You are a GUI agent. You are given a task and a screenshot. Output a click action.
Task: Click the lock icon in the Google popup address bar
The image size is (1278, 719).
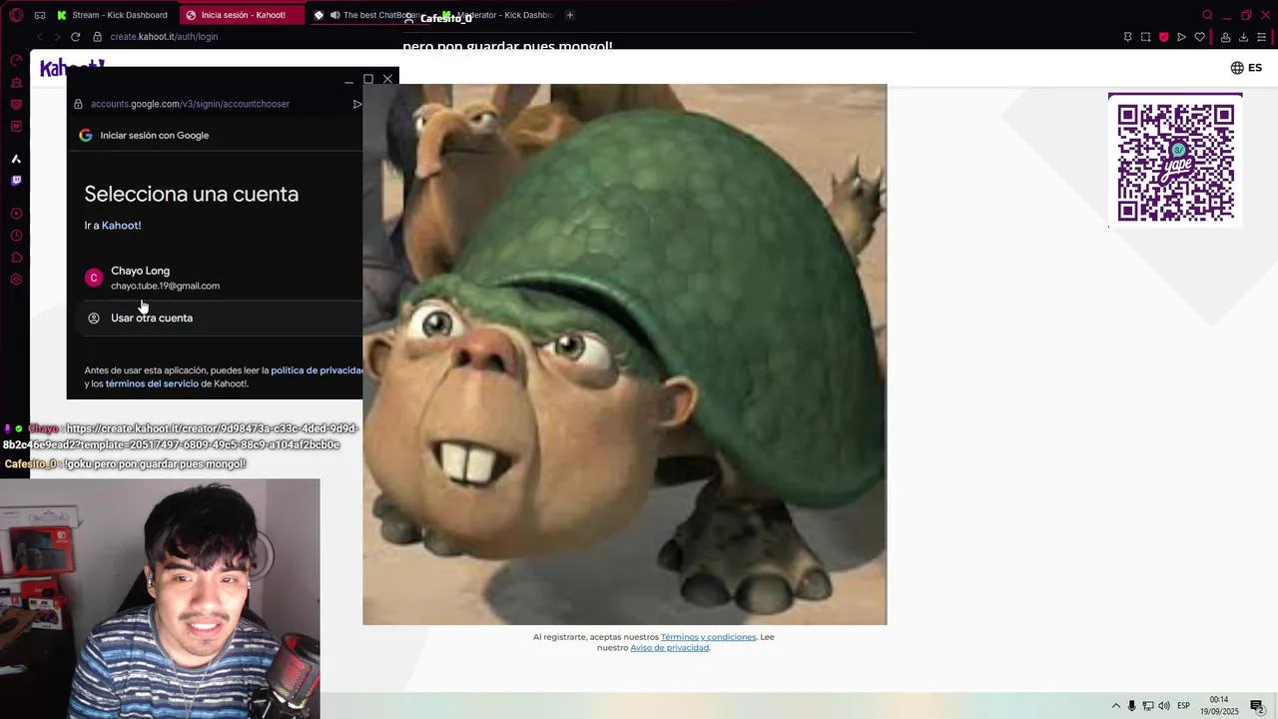(x=78, y=104)
